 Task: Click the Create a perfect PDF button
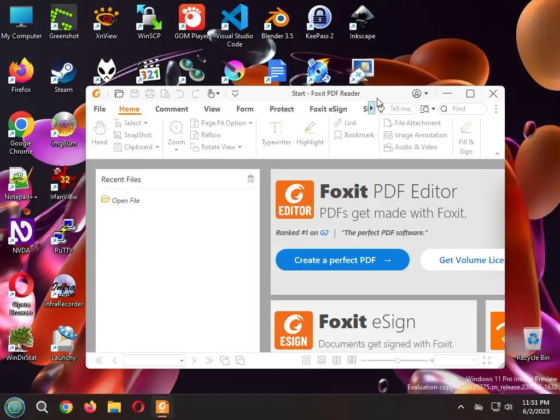tap(342, 260)
